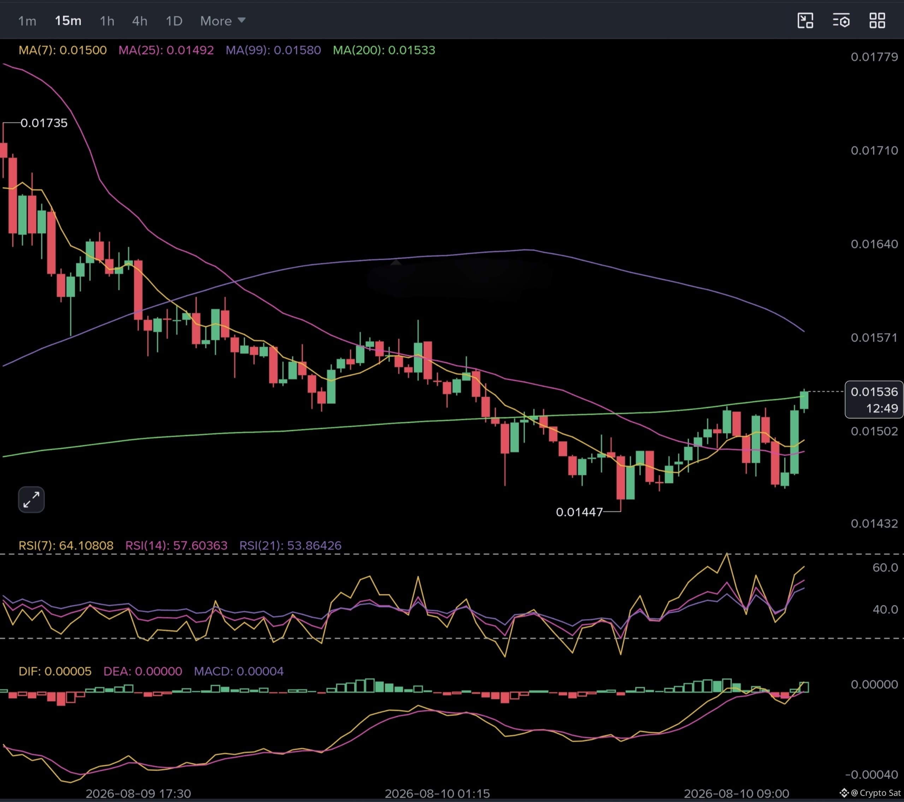Screen dimensions: 904x802
Task: Click the current price tag 0.01536
Action: pos(874,392)
